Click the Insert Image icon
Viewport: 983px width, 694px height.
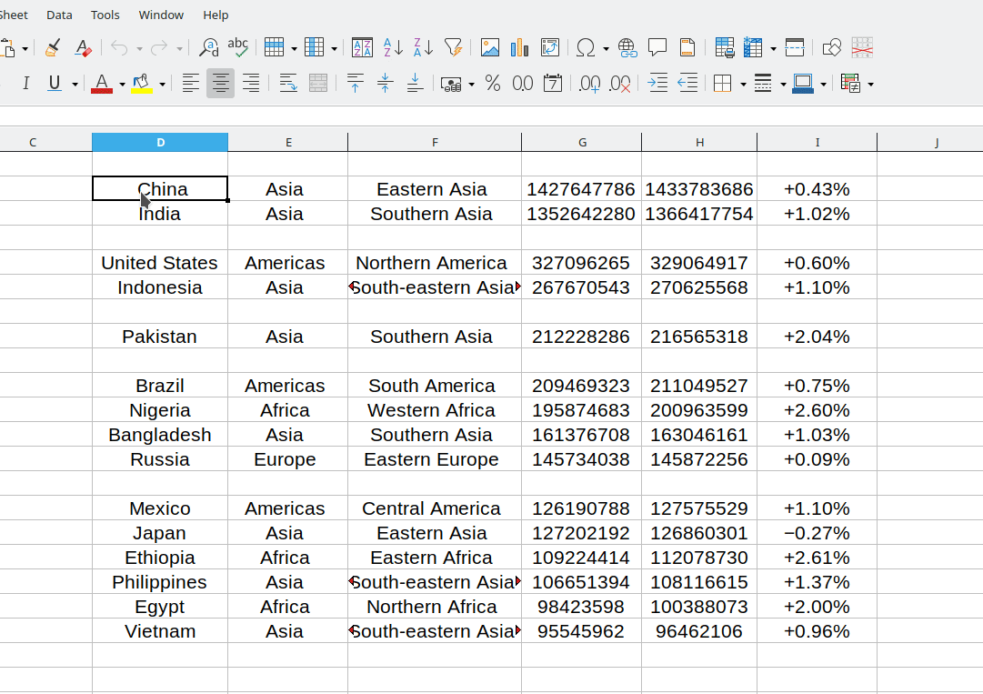(x=490, y=47)
